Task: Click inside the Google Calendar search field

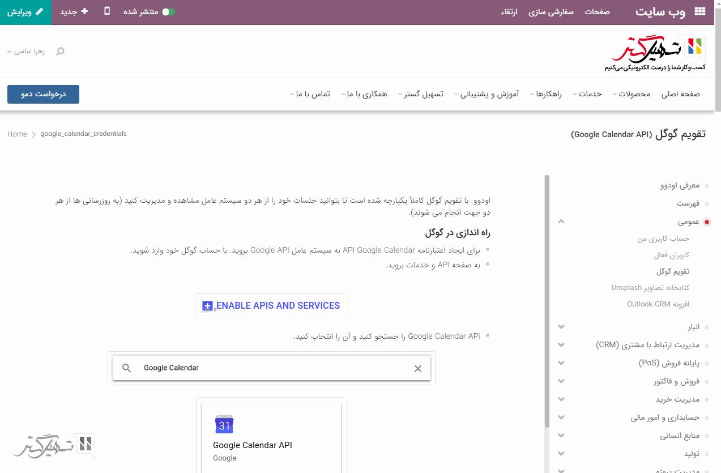Action: tap(272, 368)
